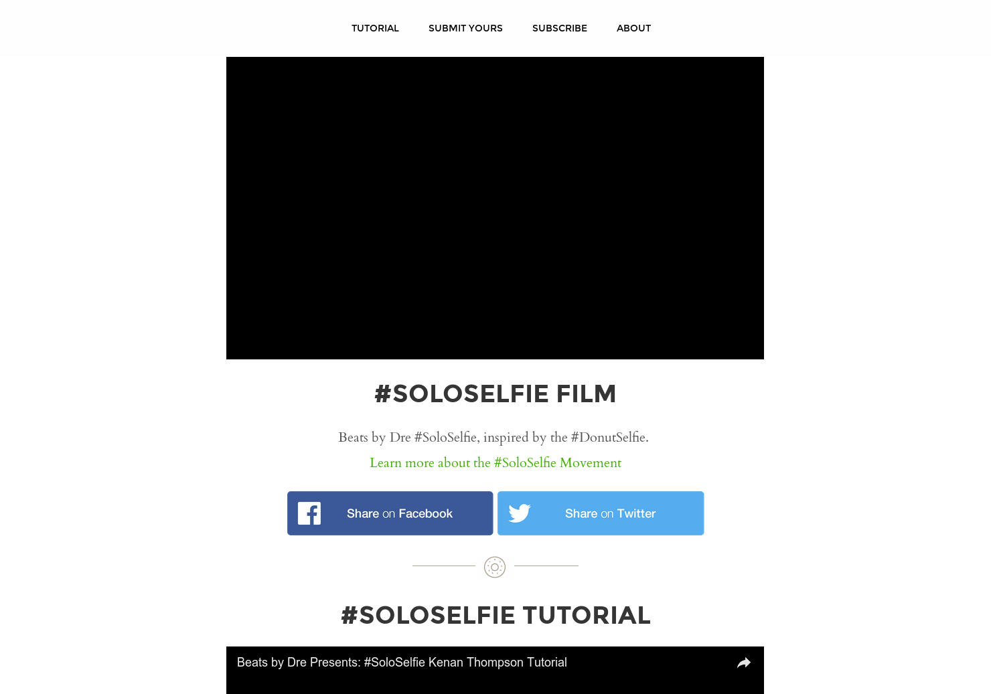The height and width of the screenshot is (694, 991).
Task: Play the #SoloSelfie film video
Action: [x=495, y=208]
